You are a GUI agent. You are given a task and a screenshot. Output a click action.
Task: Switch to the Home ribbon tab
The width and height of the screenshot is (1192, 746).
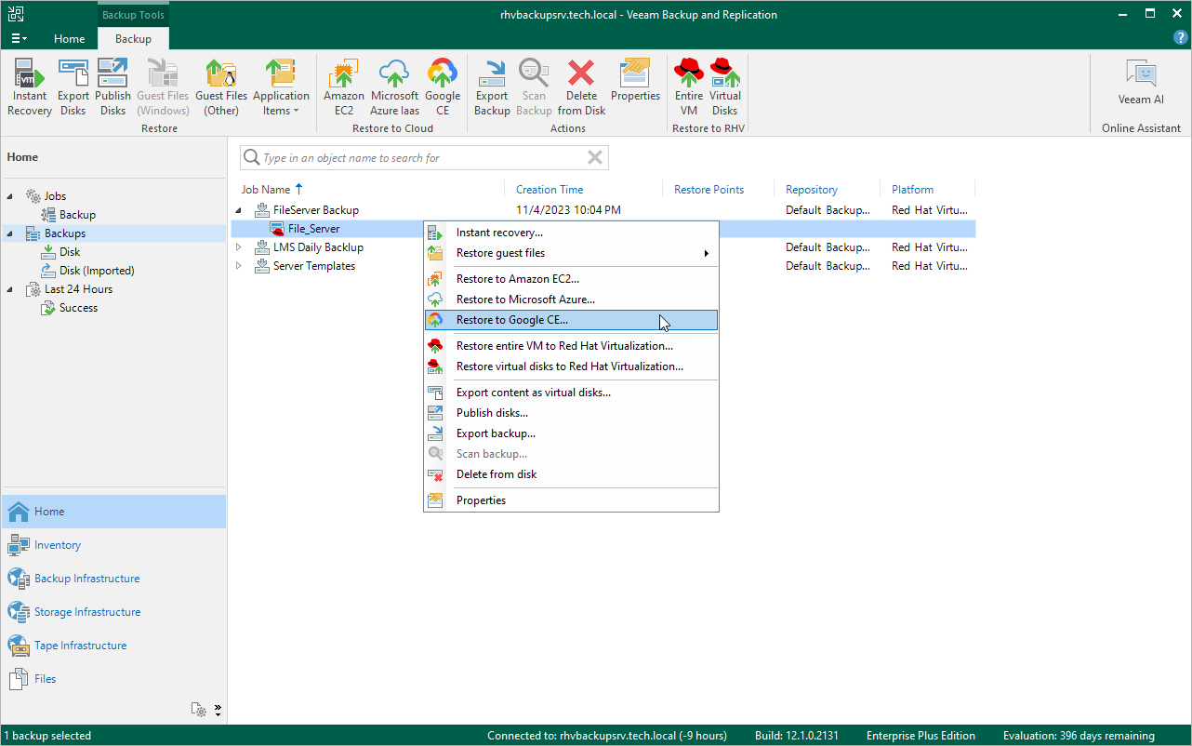(70, 39)
